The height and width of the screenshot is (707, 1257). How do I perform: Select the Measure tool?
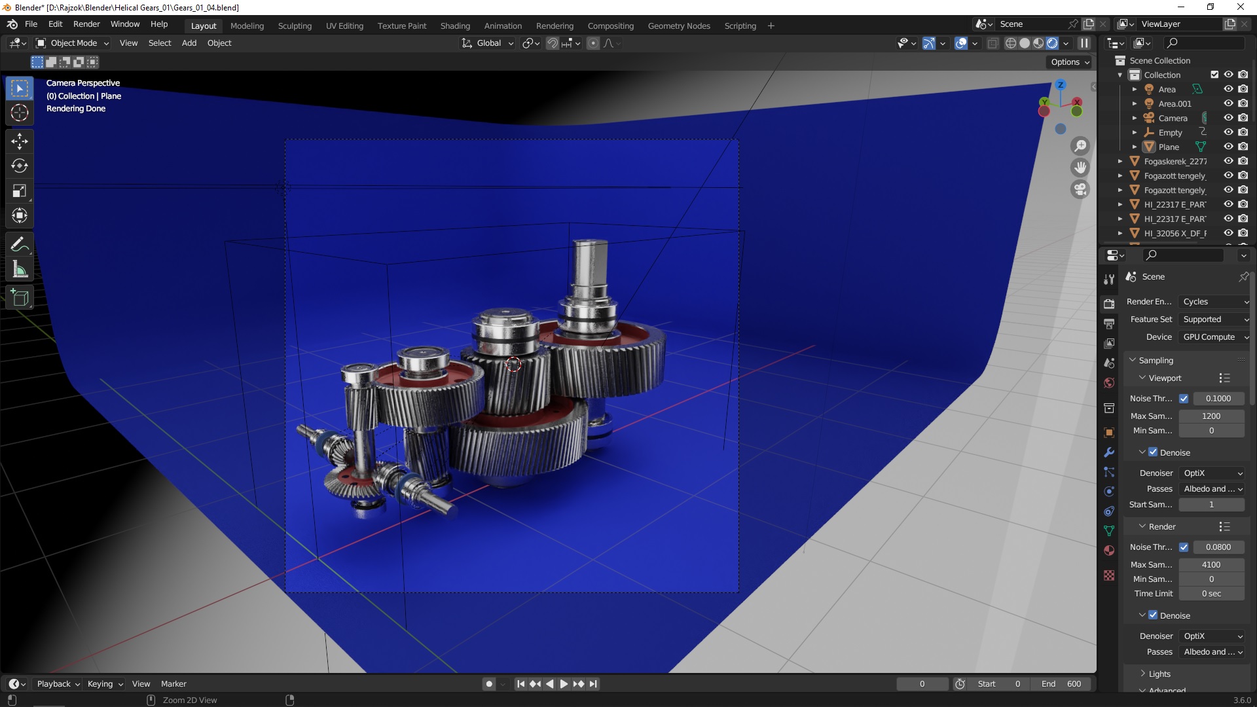pyautogui.click(x=20, y=270)
